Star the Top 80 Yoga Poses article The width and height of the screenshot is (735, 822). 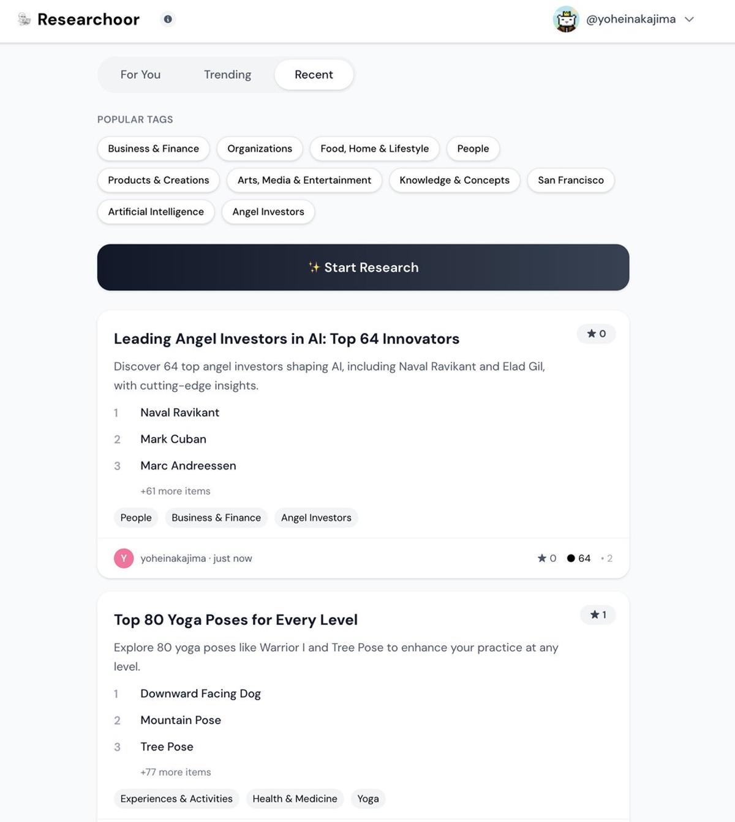click(x=597, y=615)
